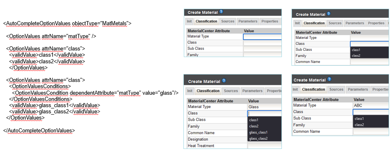Open Sources tab in upper-left panel
Screen dimensions: 390x151
[x=227, y=22]
